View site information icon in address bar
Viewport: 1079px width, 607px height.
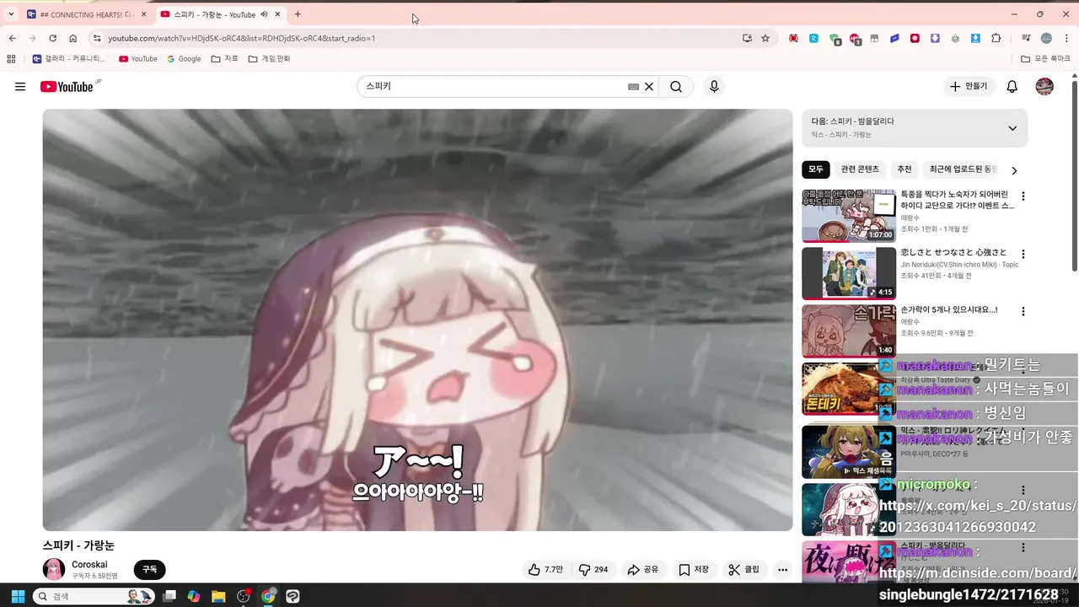coord(97,38)
